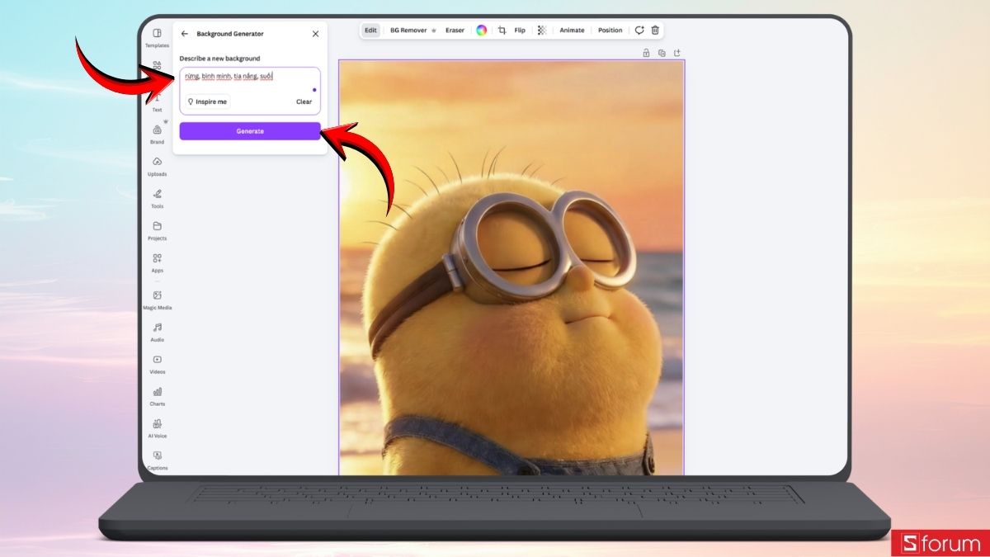Image resolution: width=990 pixels, height=557 pixels.
Task: Open the Crop tool from the toolbar
Action: [502, 30]
